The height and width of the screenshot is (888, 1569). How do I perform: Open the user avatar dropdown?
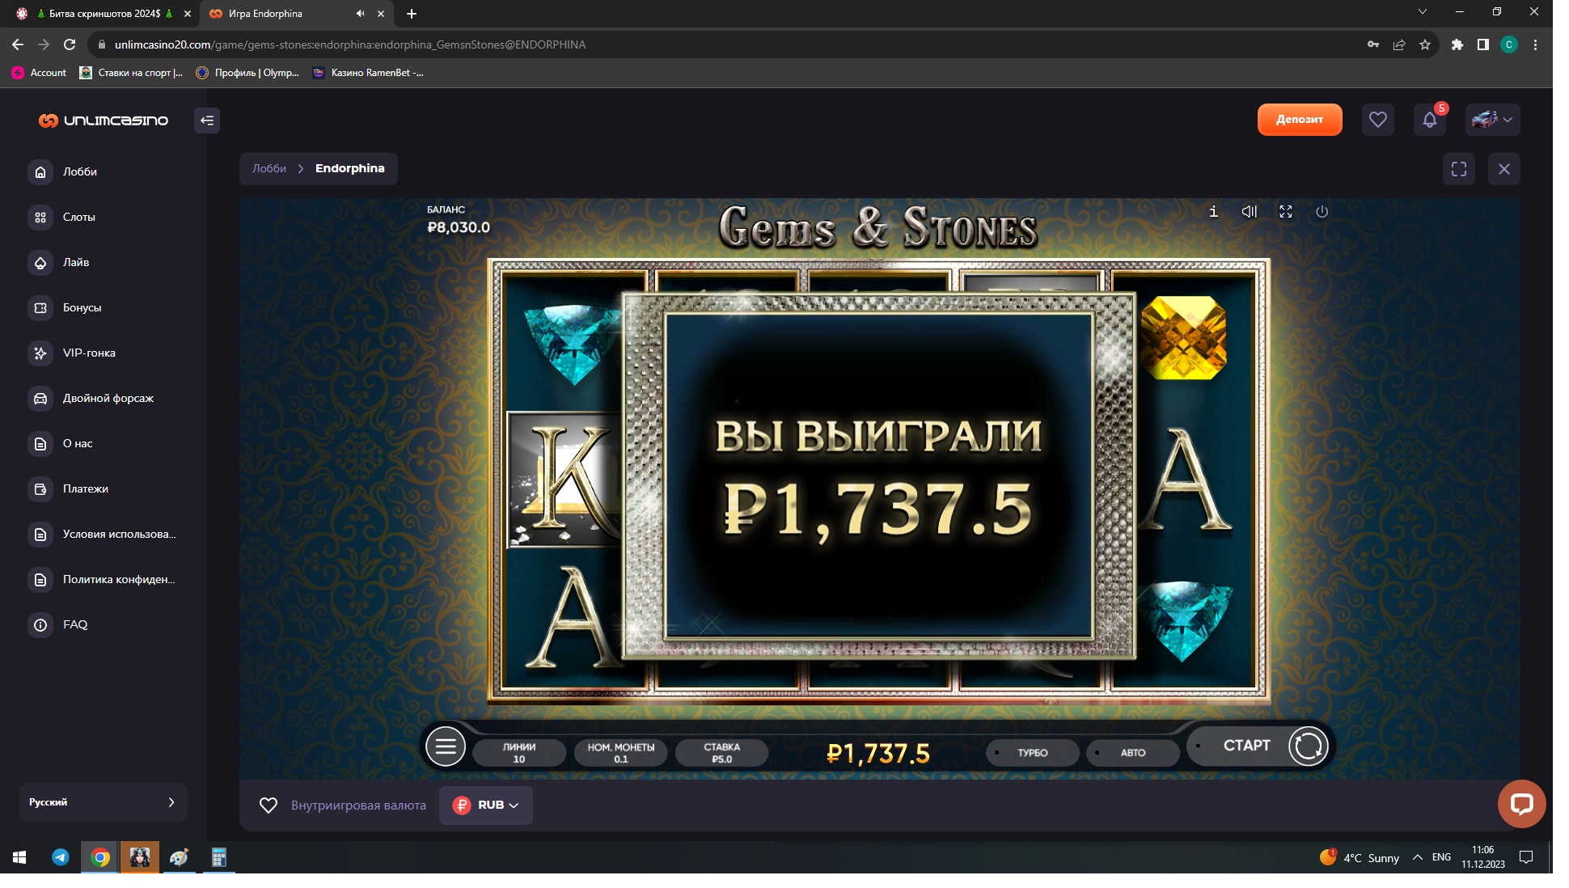coord(1492,121)
